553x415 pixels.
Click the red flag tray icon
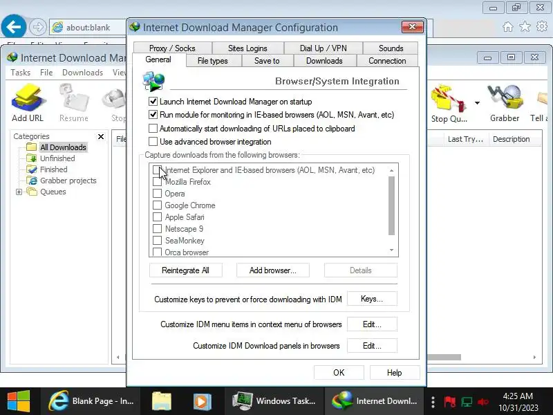tap(450, 402)
